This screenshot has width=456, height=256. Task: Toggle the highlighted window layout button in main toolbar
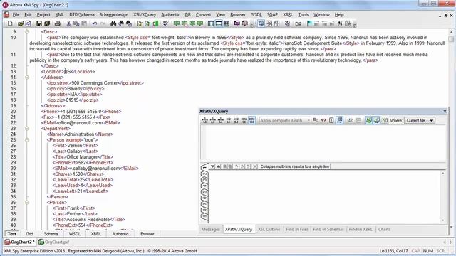(x=219, y=23)
